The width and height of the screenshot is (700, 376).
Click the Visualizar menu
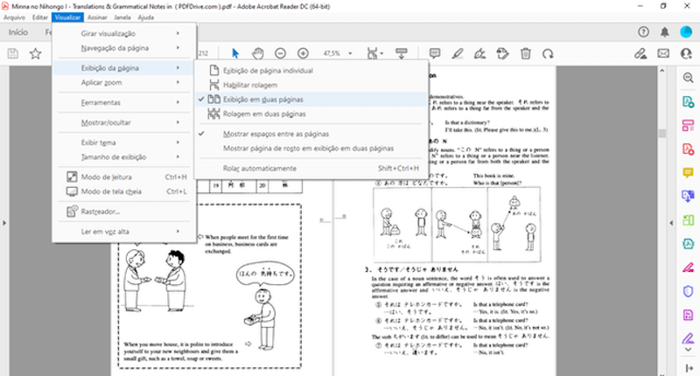68,17
